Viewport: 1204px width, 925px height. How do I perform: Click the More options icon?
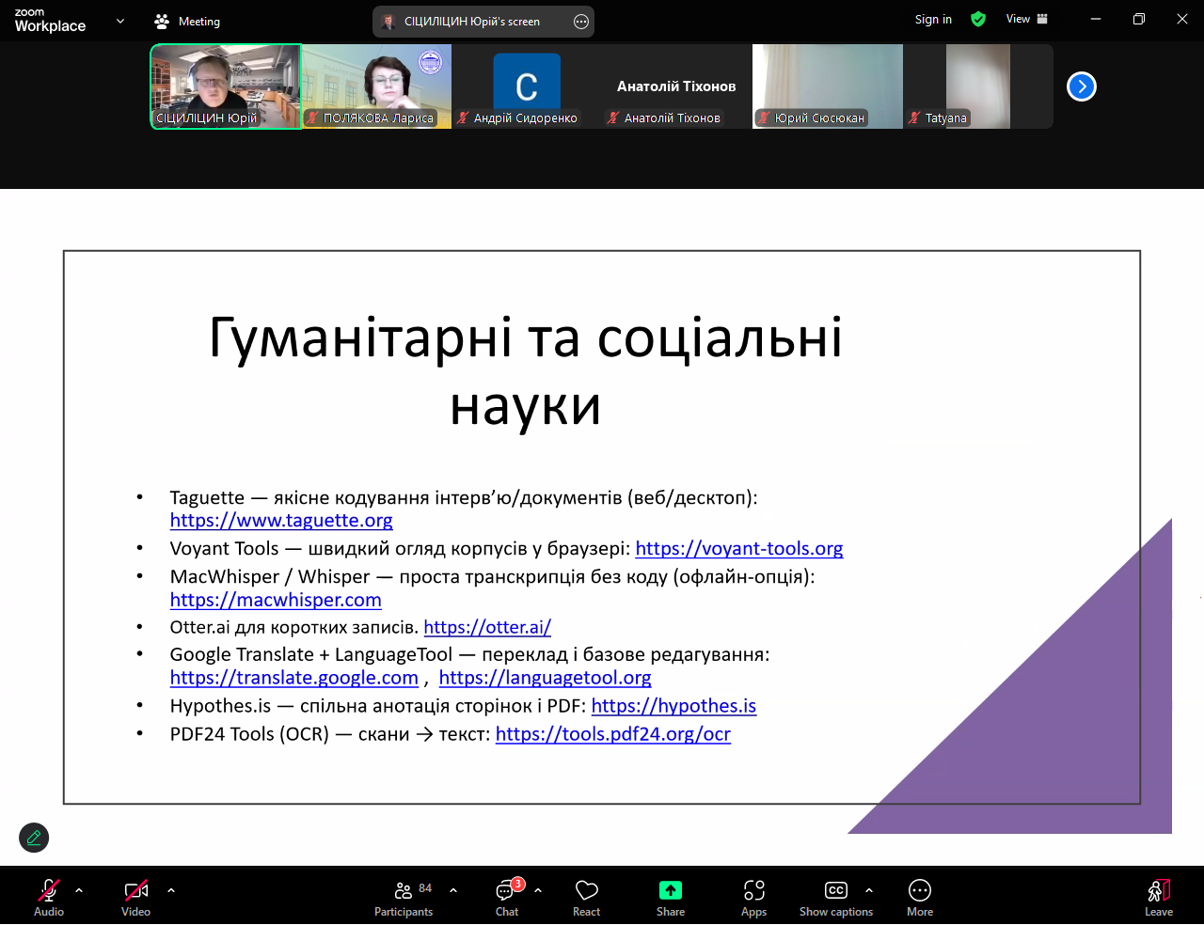(919, 898)
